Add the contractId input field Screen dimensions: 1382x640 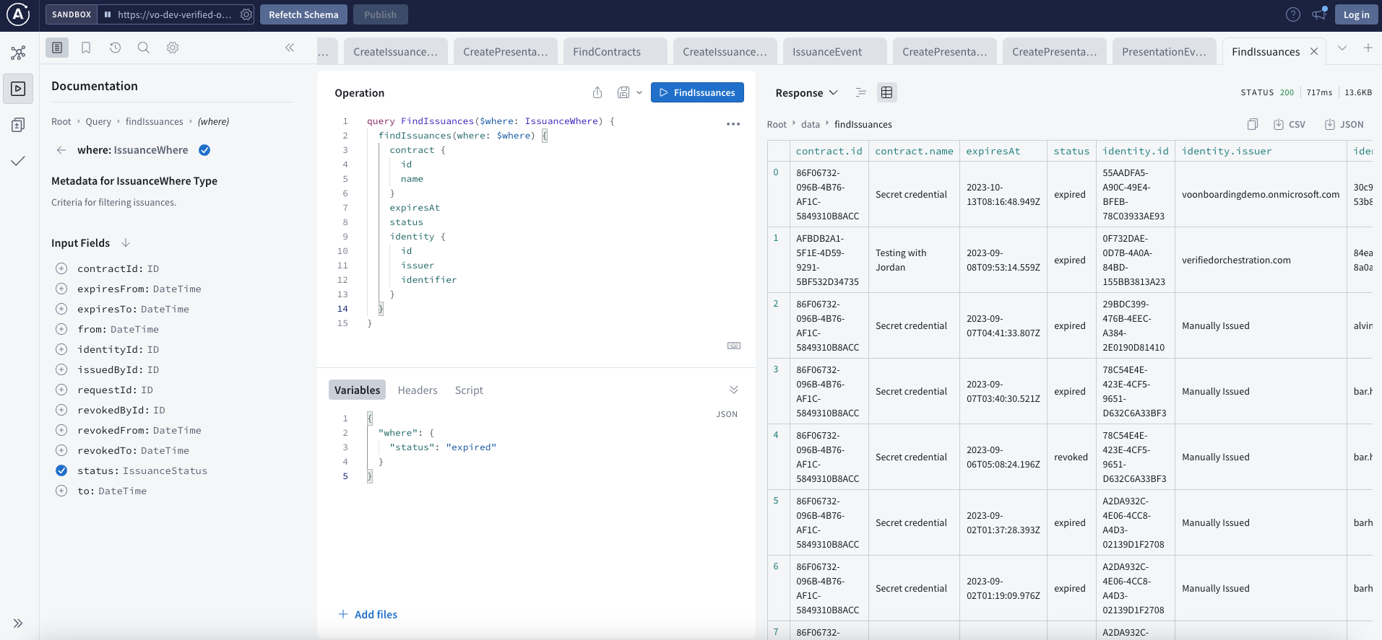click(x=61, y=268)
